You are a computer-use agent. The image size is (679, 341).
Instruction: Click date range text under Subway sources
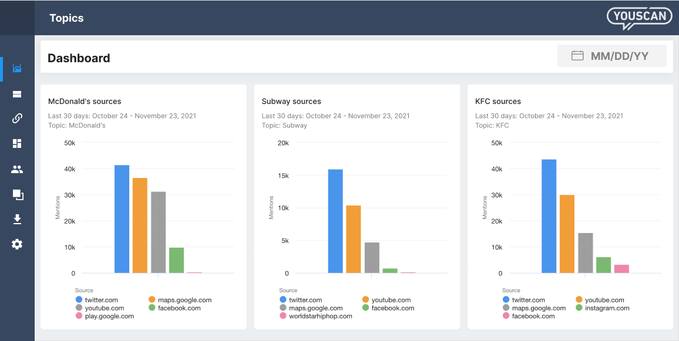tap(335, 116)
